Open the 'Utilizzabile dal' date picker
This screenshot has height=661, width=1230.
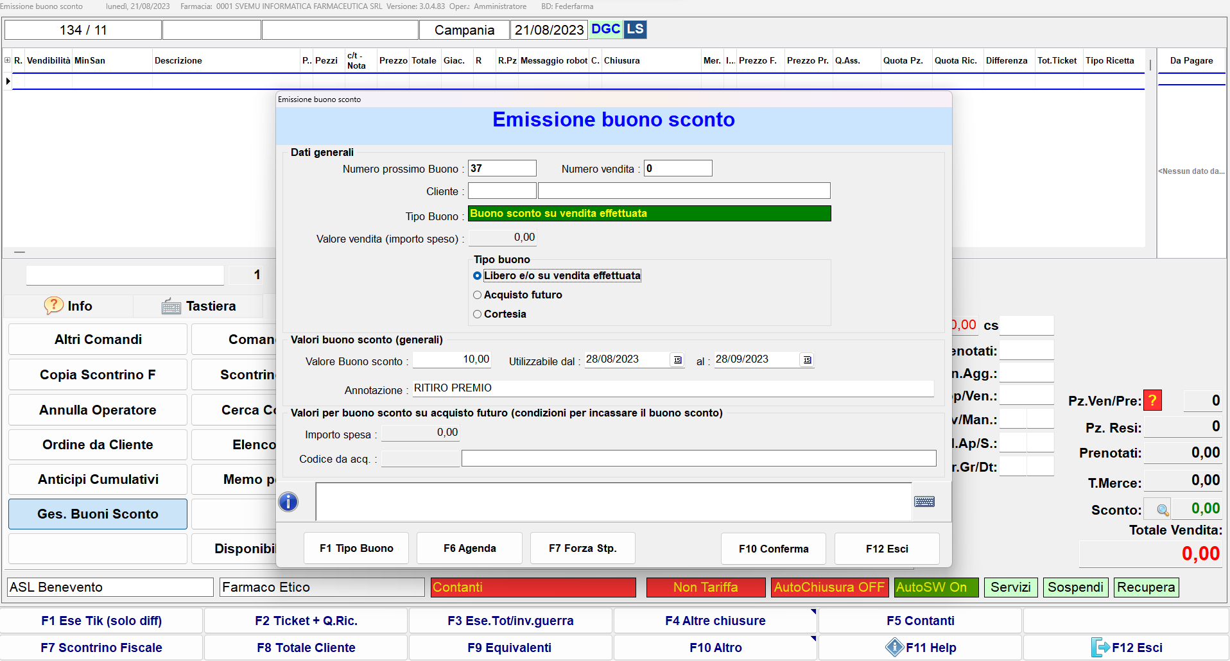pyautogui.click(x=677, y=360)
